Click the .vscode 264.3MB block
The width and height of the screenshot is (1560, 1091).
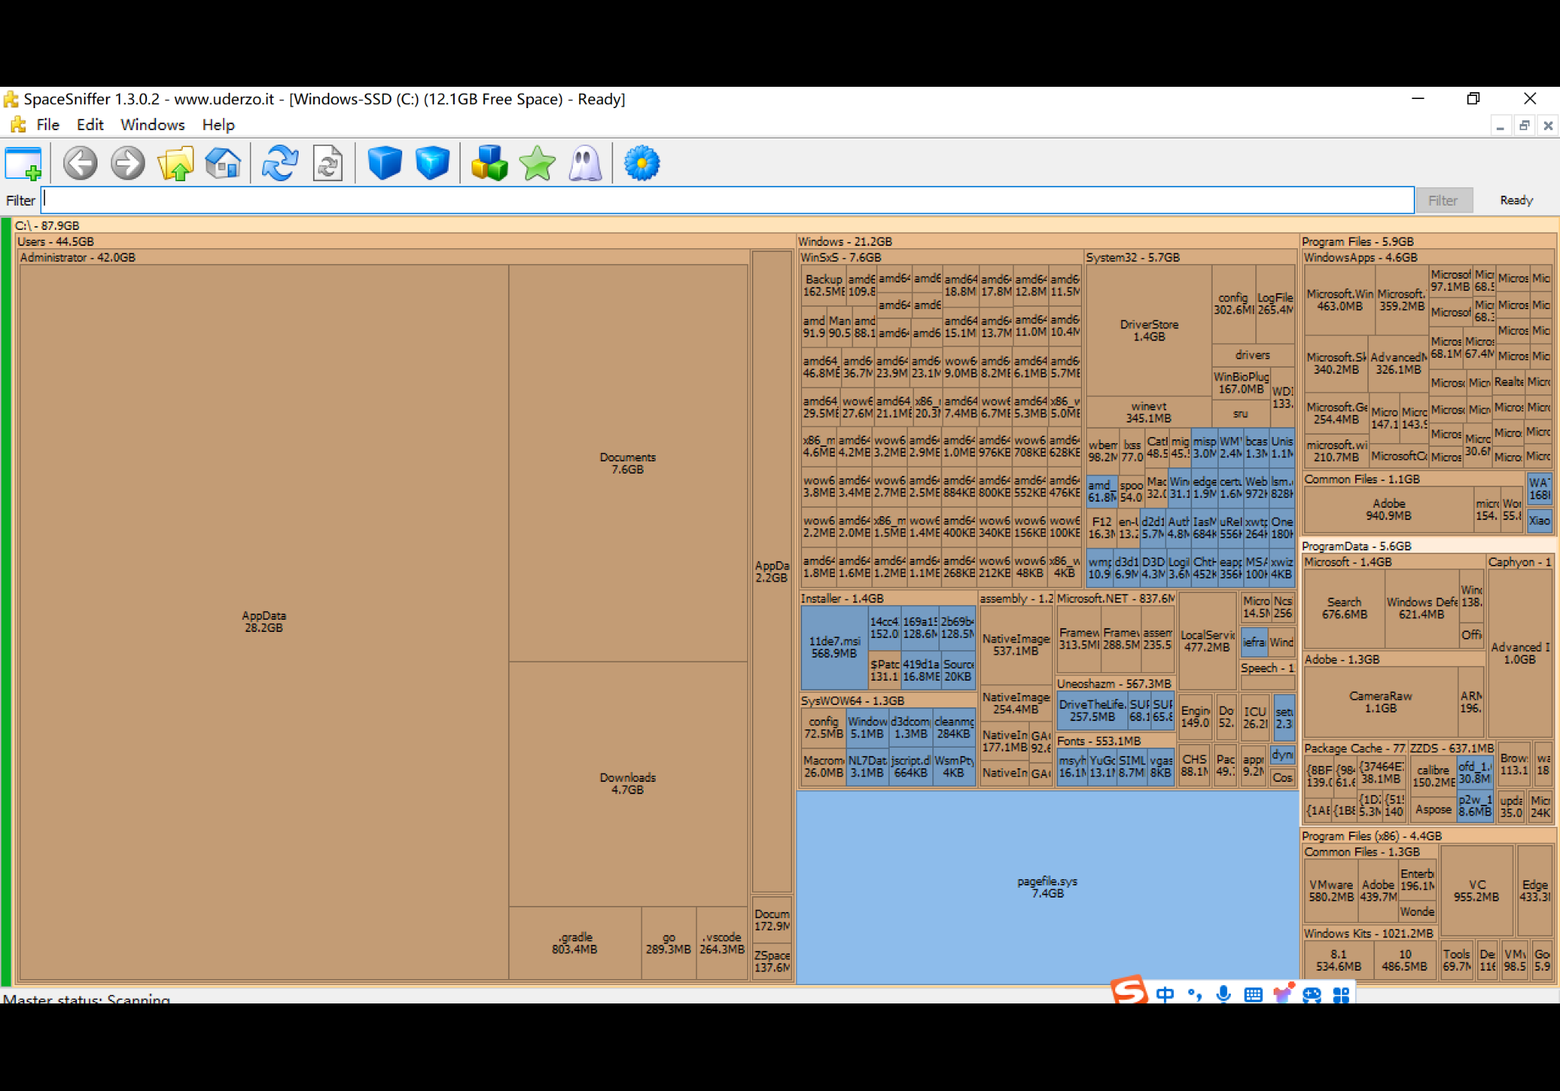[x=721, y=943]
